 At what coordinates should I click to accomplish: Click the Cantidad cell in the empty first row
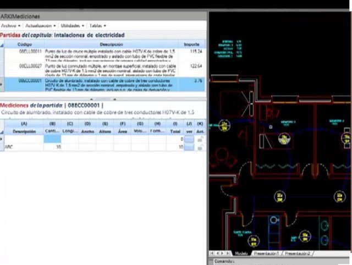[x=52, y=139]
